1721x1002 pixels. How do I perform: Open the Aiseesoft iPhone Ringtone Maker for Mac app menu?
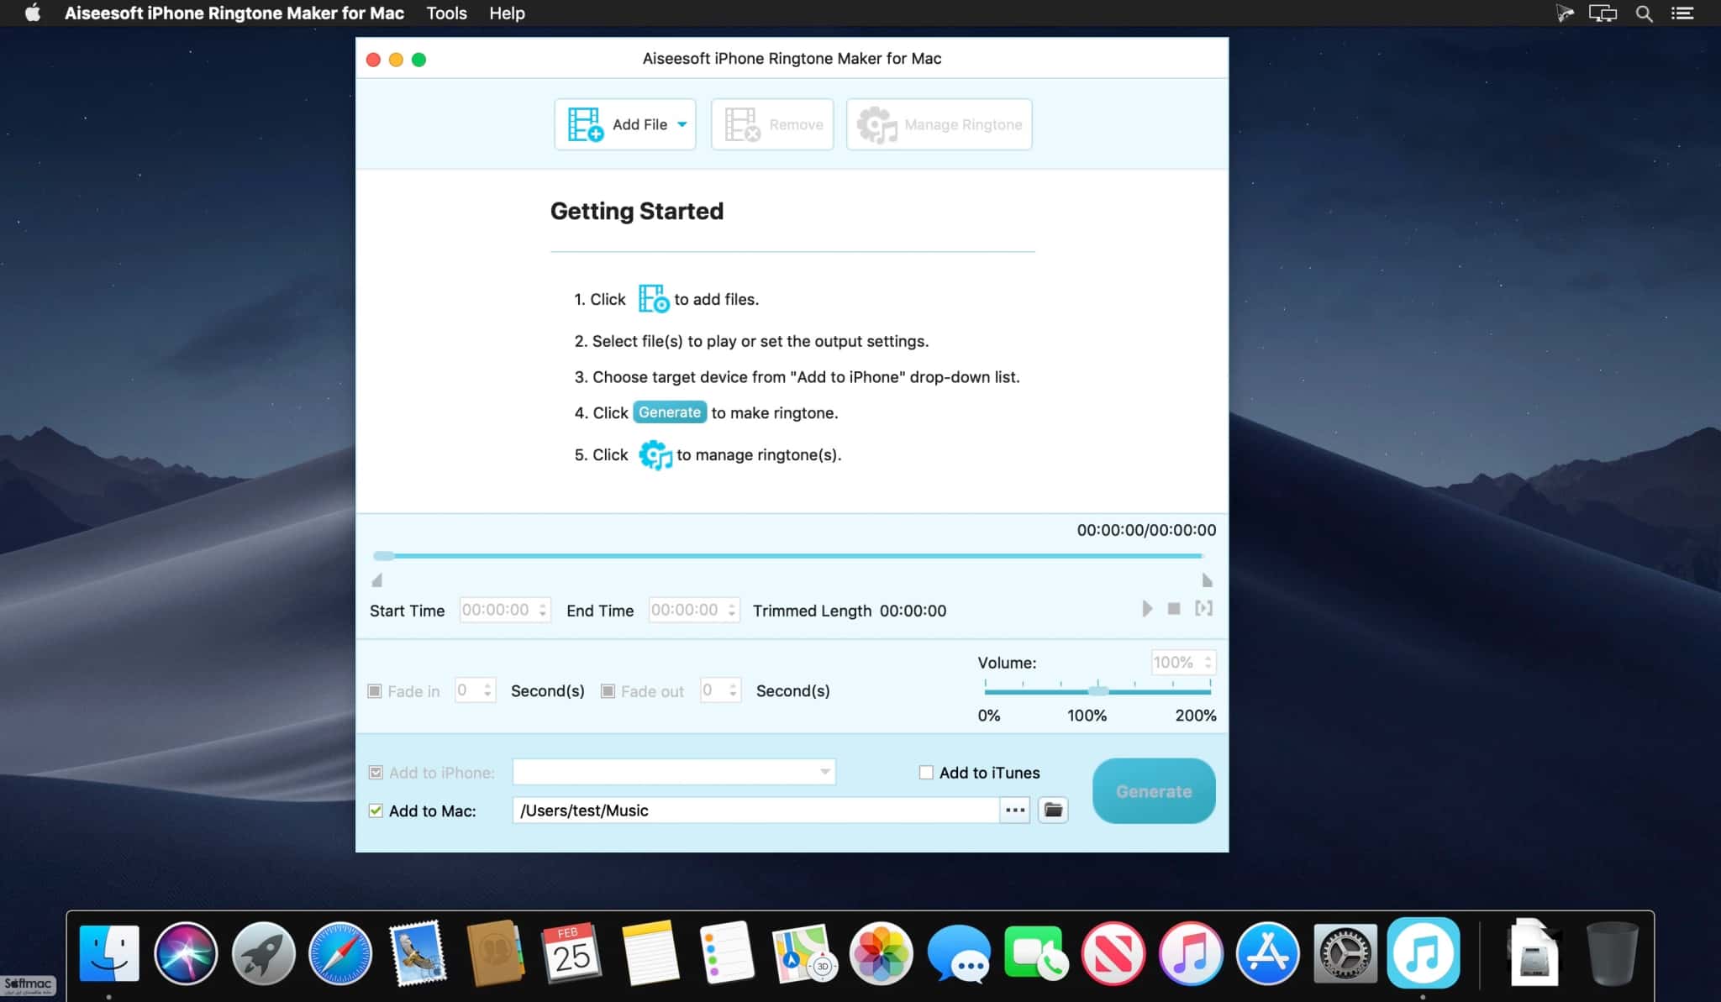click(234, 13)
